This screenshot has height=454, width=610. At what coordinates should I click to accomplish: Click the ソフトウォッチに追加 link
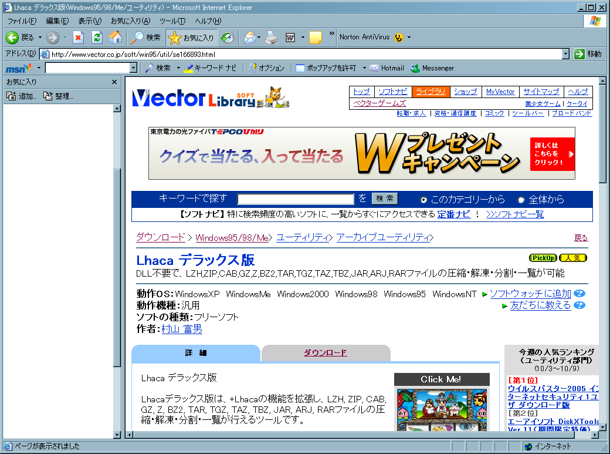[x=530, y=294]
